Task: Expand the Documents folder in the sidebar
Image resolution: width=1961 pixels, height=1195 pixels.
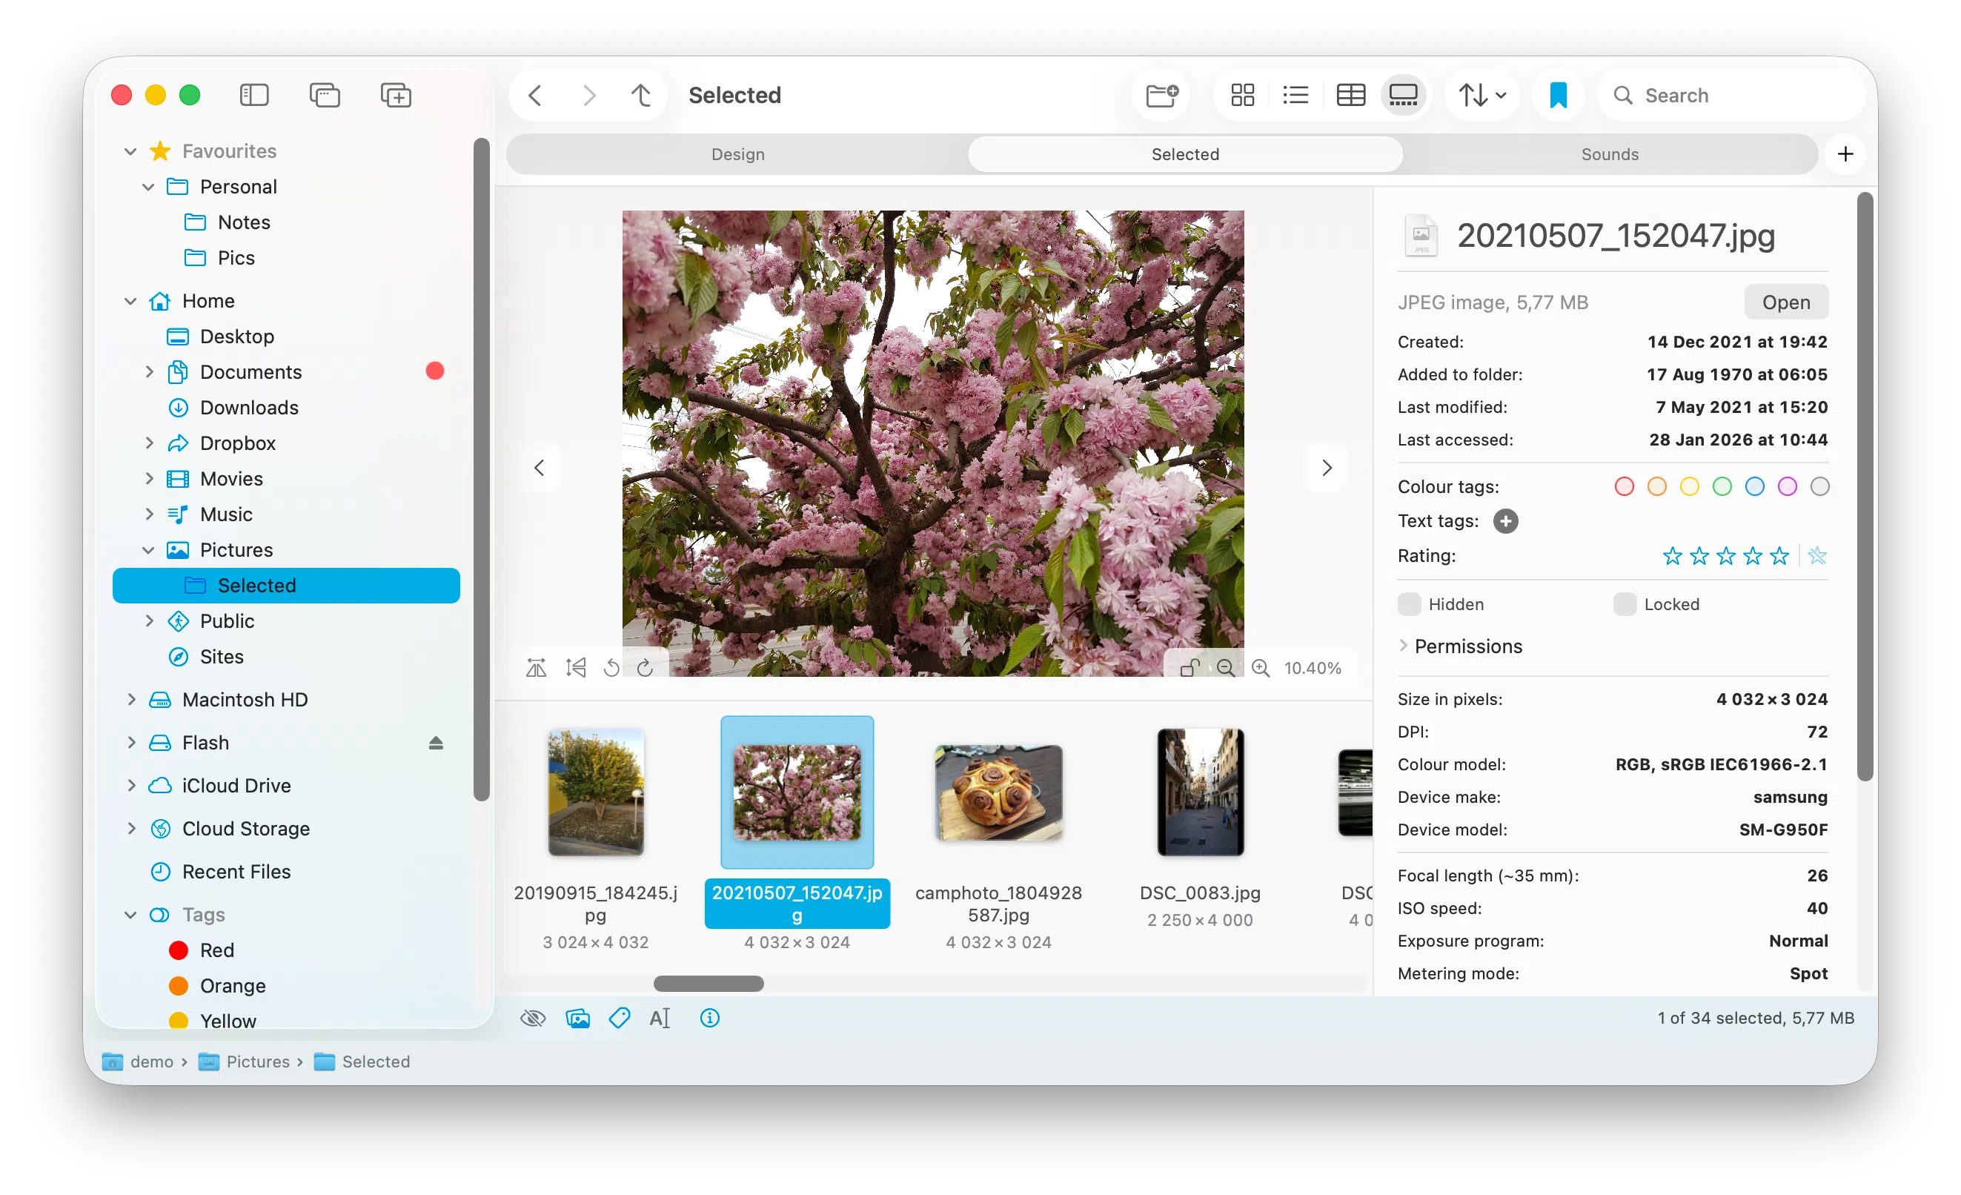Action: coord(149,372)
